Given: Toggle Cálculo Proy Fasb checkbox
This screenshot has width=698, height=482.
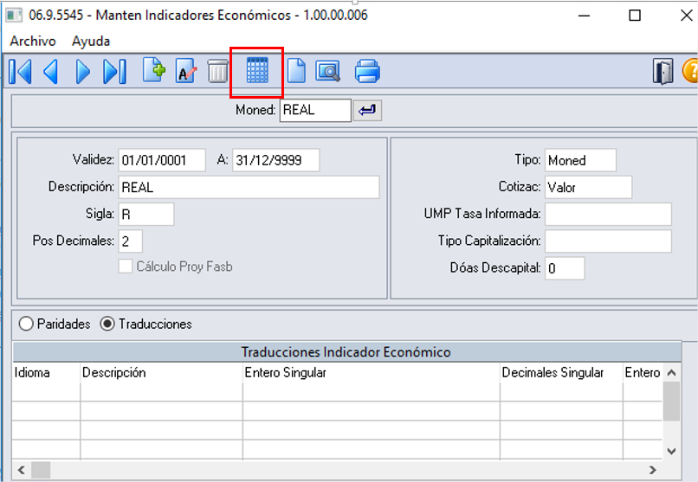Looking at the screenshot, I should (125, 267).
